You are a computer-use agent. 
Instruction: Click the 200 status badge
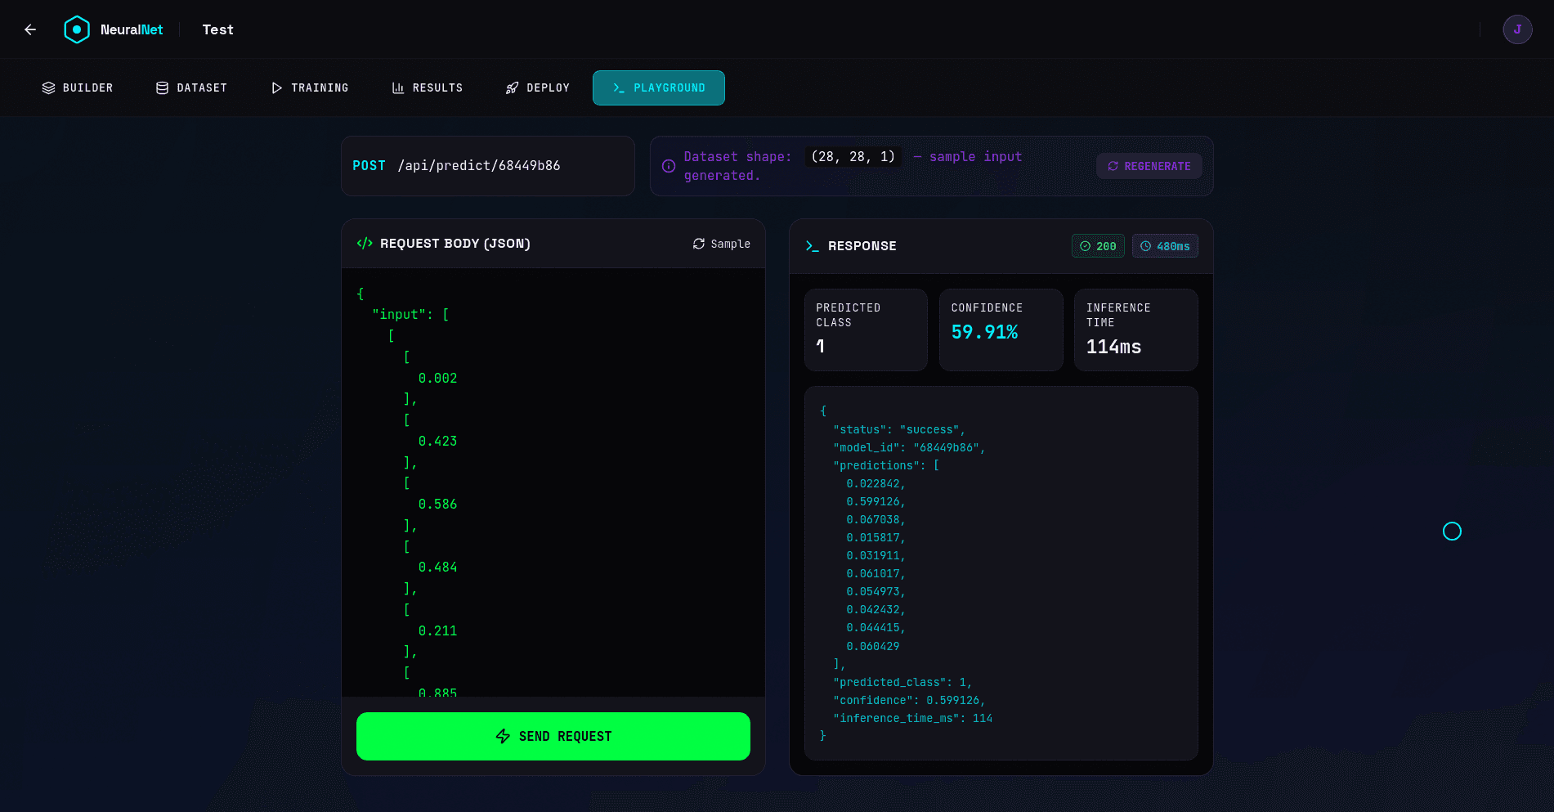1098,246
